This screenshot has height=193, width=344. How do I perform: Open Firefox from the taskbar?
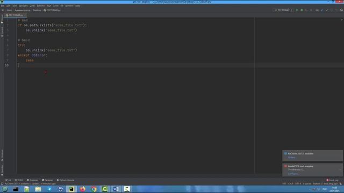(x=83, y=189)
